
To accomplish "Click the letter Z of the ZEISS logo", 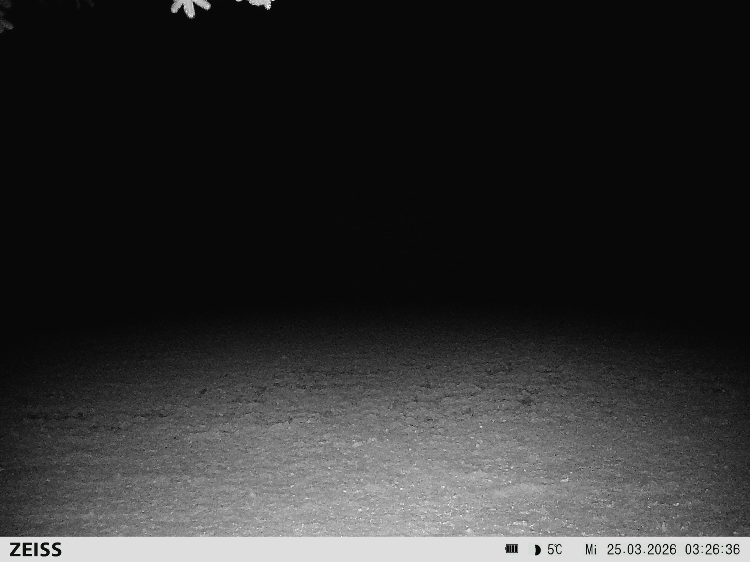I will point(16,550).
